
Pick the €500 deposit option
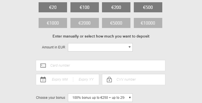(x=148, y=7)
